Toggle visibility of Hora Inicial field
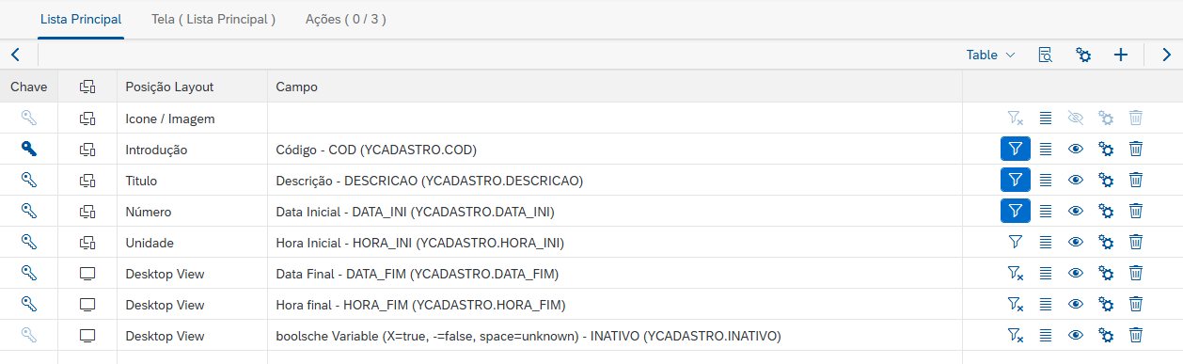Viewport: 1183px width, 364px height. point(1076,242)
